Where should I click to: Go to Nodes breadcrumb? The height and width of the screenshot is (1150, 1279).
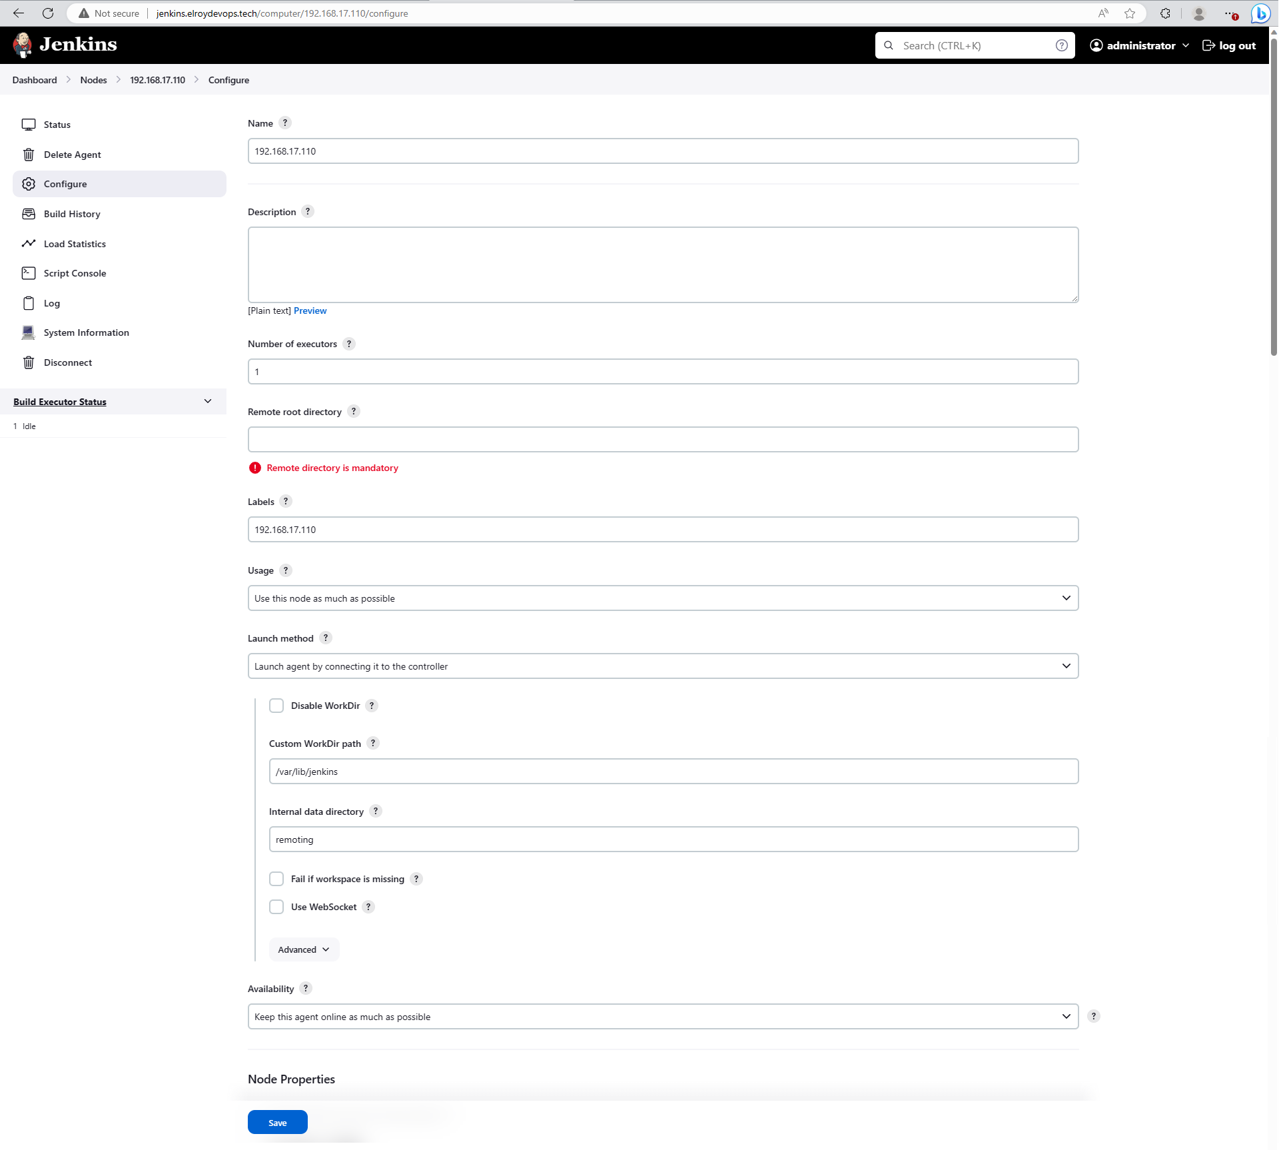point(93,80)
